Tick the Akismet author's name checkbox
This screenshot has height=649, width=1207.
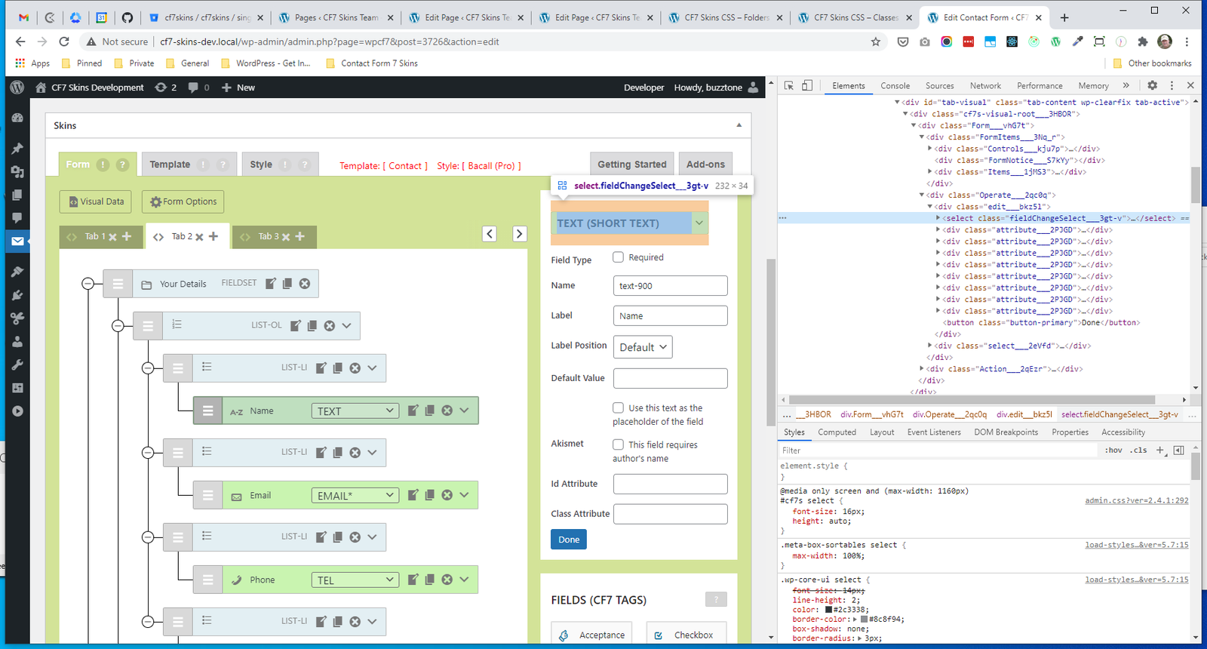619,444
